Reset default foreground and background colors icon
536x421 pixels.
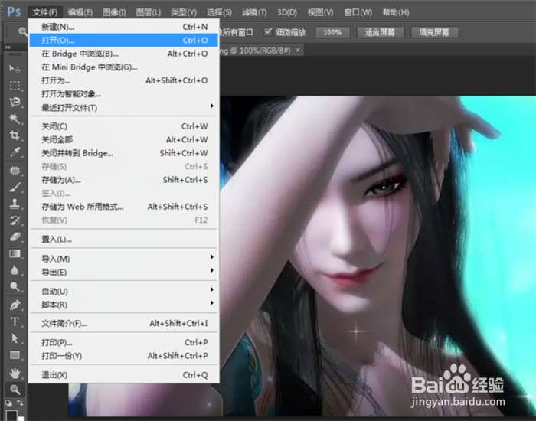[x=8, y=403]
